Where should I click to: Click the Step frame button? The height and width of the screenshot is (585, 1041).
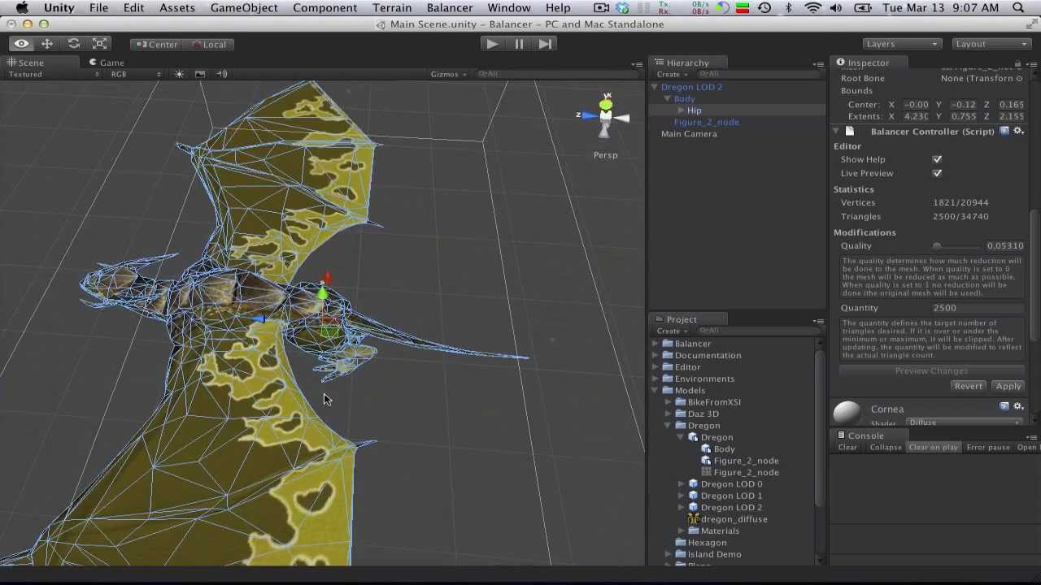coord(546,44)
